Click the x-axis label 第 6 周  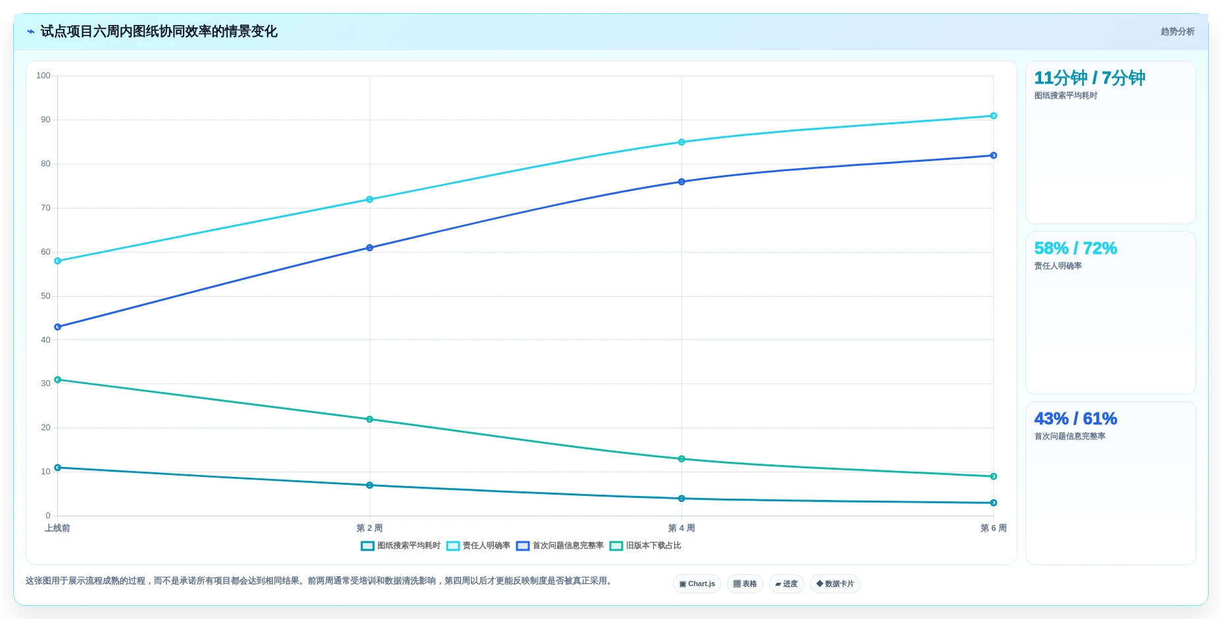tap(993, 528)
